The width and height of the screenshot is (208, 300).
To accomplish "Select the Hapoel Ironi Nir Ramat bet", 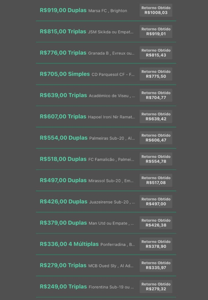I will point(106,116).
